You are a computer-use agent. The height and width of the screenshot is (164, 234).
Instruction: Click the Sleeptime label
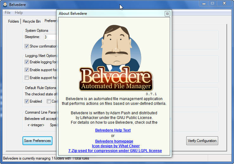(x=32, y=37)
